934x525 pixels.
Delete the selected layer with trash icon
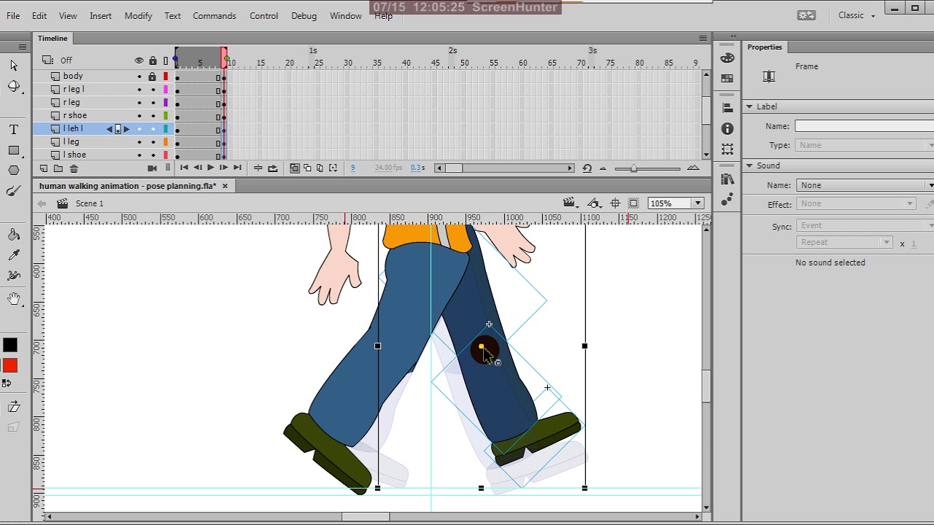coord(74,168)
